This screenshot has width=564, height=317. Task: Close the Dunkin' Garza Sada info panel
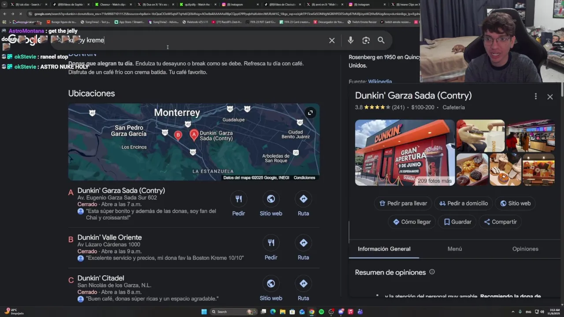(550, 97)
